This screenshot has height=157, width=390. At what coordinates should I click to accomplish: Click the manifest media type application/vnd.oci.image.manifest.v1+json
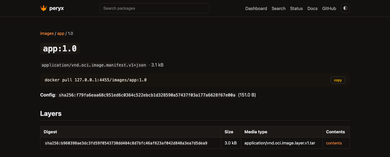pyautogui.click(x=94, y=65)
